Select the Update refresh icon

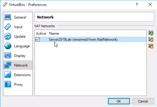coord(8,36)
